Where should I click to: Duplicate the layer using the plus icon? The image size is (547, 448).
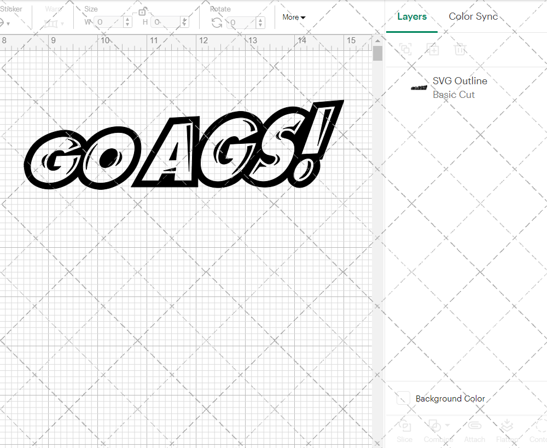(x=433, y=49)
